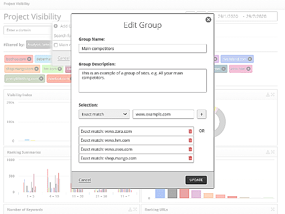
Task: Click the Enter a domain field
Action: pyautogui.click(x=28, y=30)
